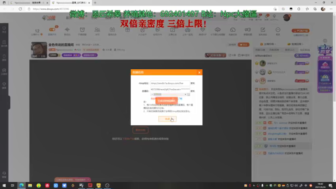The width and height of the screenshot is (336, 189).
Task: Open the user avatar at top right
Action: (286, 18)
